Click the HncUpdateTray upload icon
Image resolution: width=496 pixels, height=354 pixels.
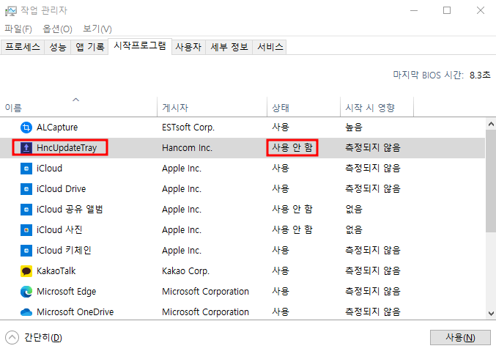[x=26, y=148]
